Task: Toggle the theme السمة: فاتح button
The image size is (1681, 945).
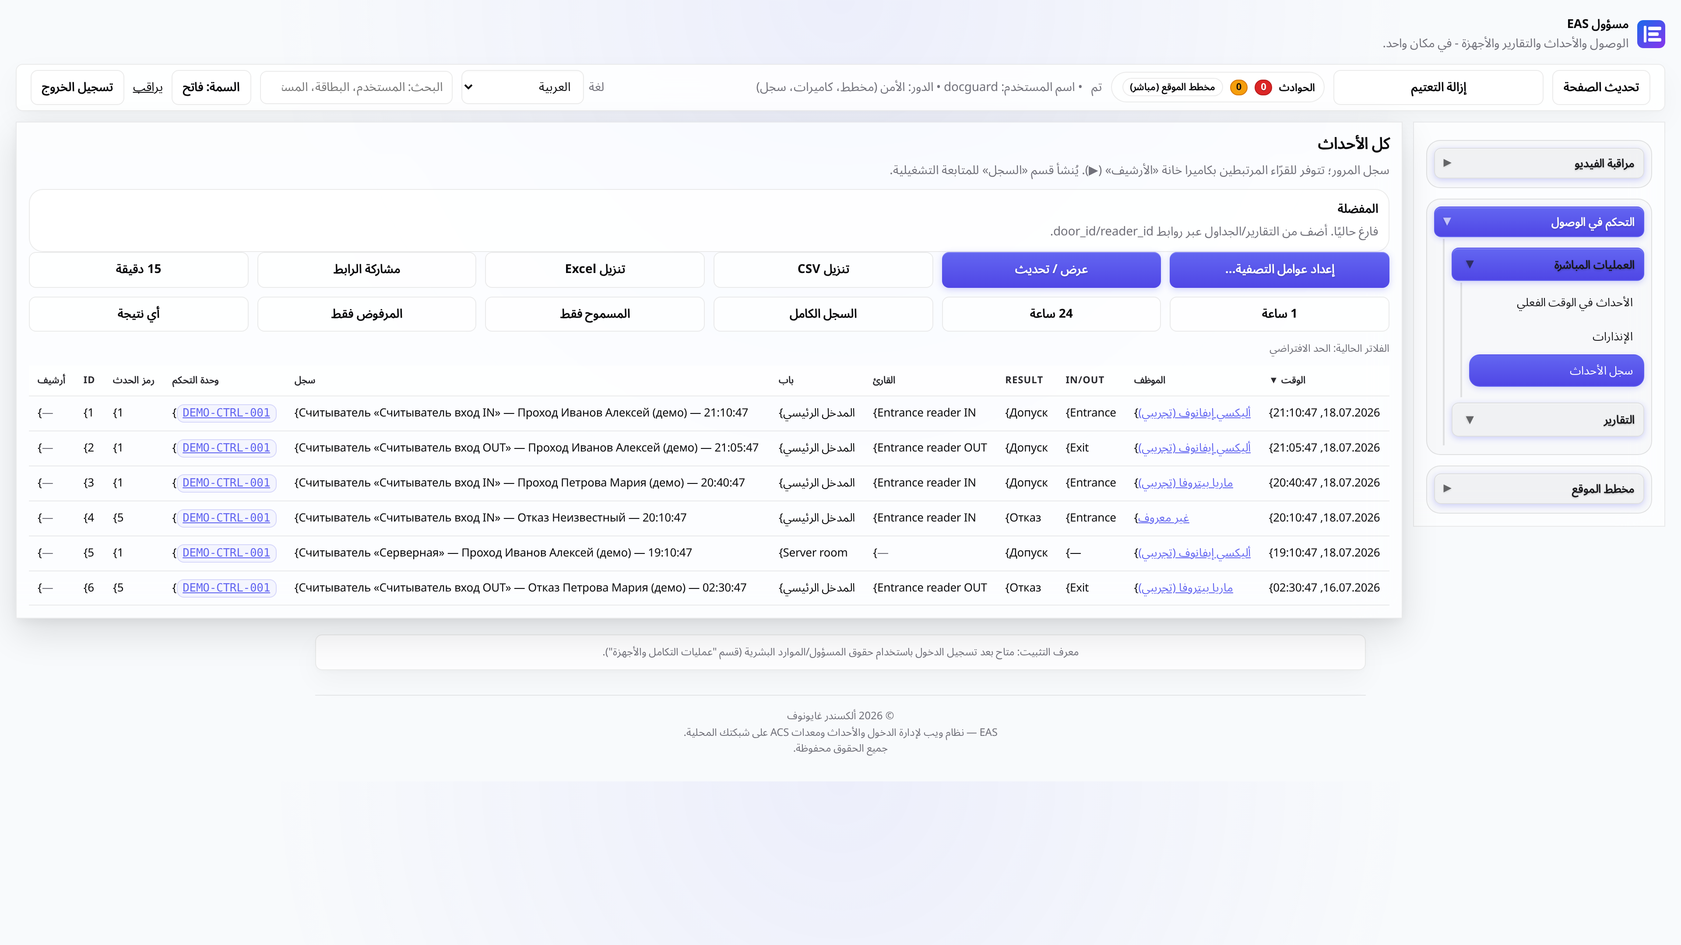Action: (x=211, y=87)
